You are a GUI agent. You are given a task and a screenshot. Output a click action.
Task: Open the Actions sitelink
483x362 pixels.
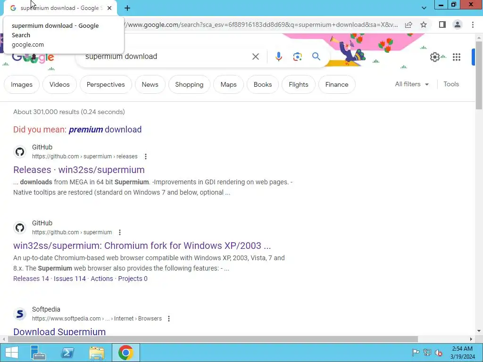point(102,279)
